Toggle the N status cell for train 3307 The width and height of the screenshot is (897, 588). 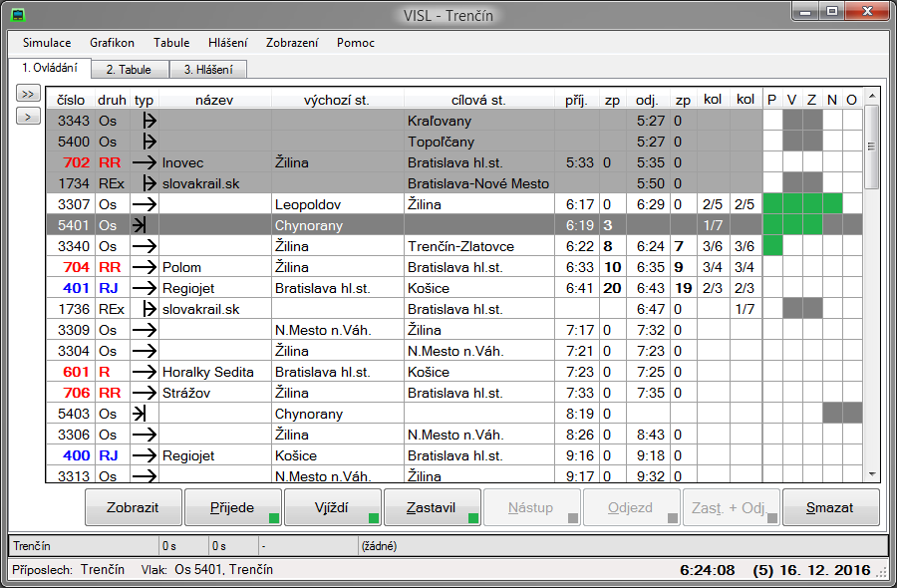coord(832,203)
